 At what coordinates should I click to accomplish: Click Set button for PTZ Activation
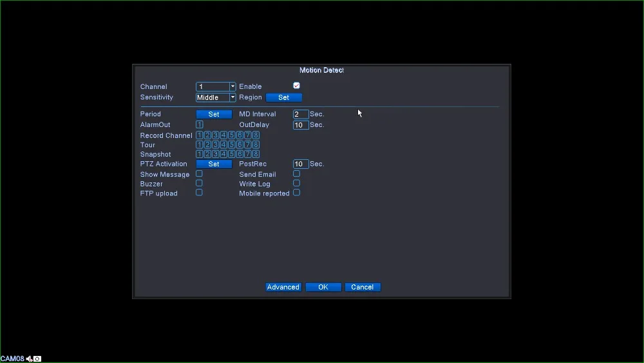tap(214, 164)
